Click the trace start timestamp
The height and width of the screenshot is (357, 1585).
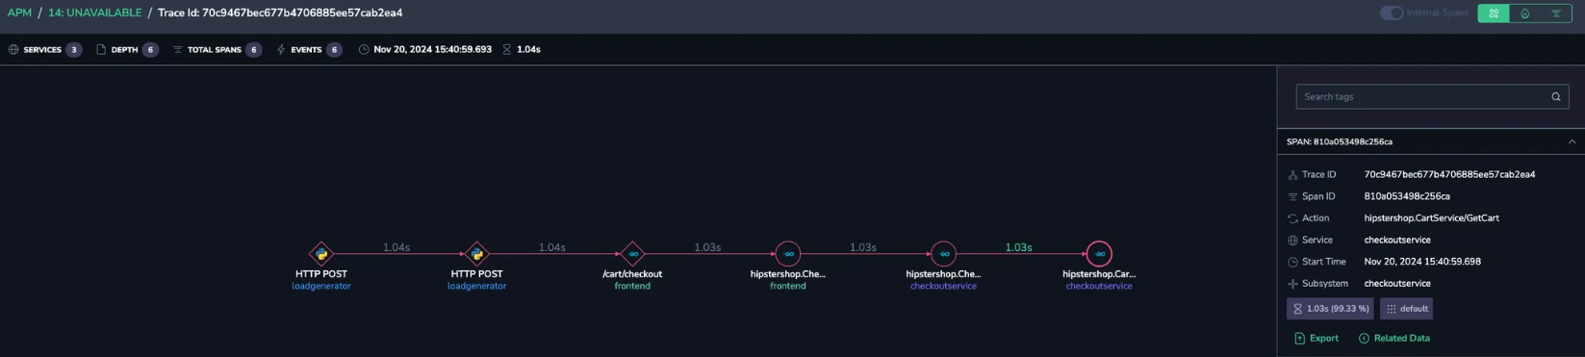click(432, 50)
